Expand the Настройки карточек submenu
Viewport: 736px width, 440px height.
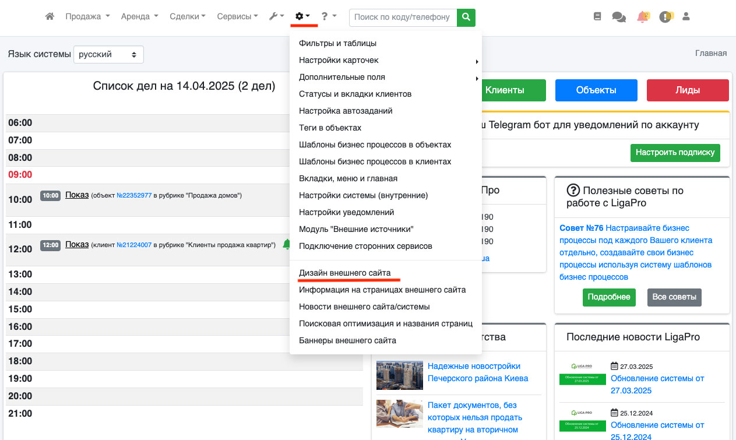pos(339,60)
